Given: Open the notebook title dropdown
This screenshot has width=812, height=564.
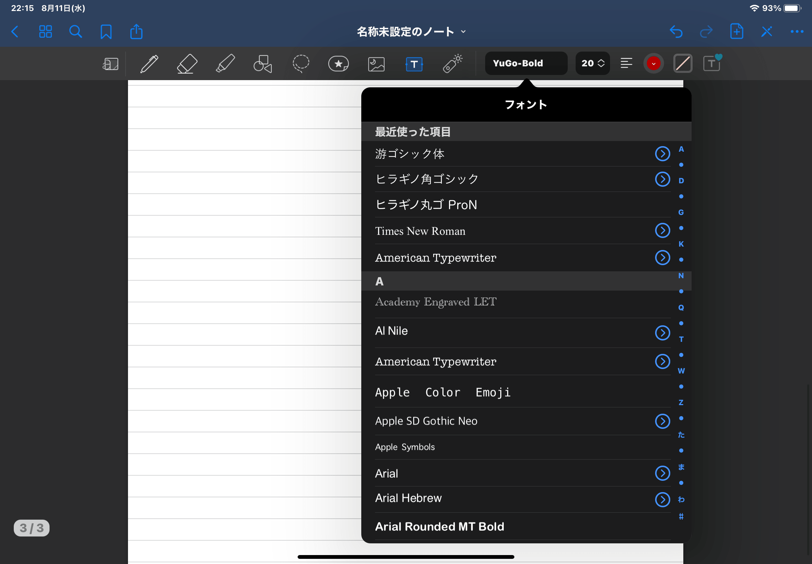Looking at the screenshot, I should (x=411, y=32).
